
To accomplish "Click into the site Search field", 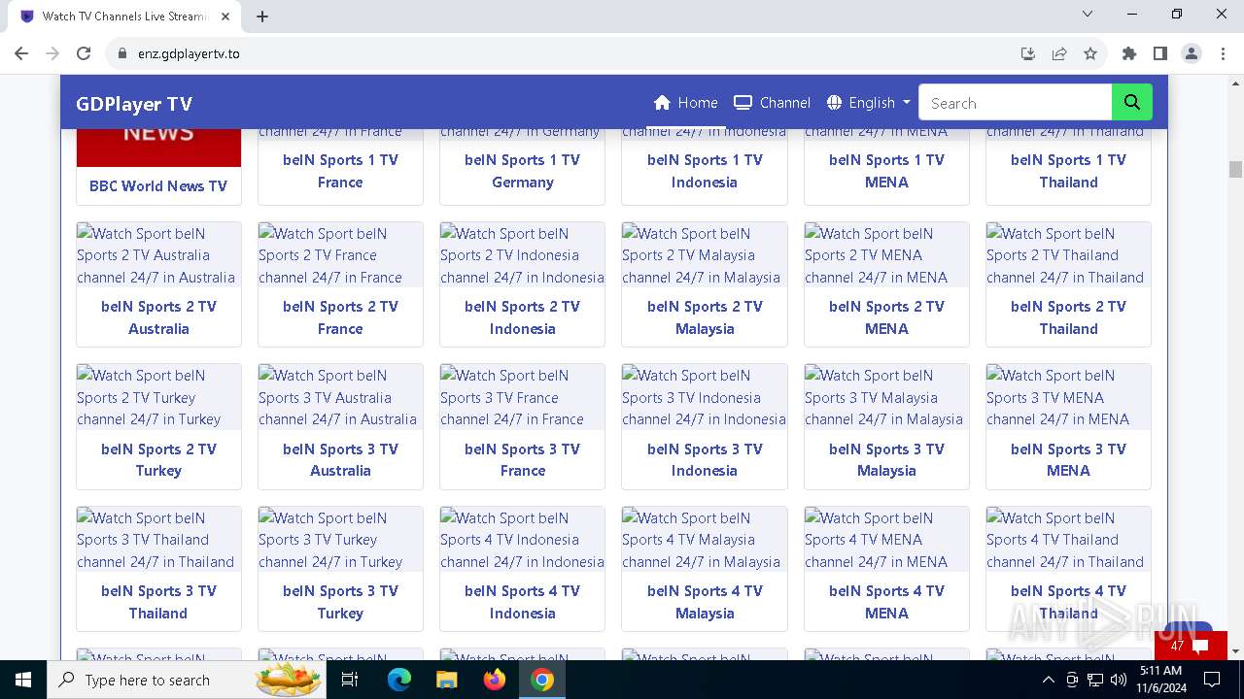I will click(x=1015, y=103).
